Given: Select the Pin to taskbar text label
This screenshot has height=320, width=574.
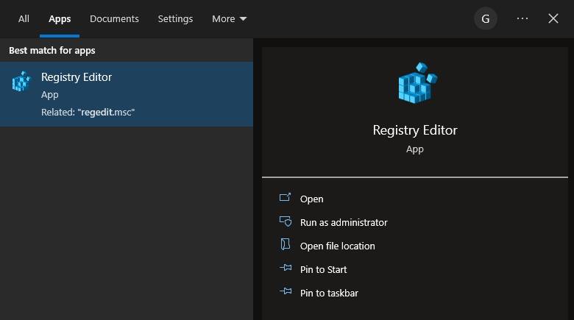Looking at the screenshot, I should click(329, 293).
